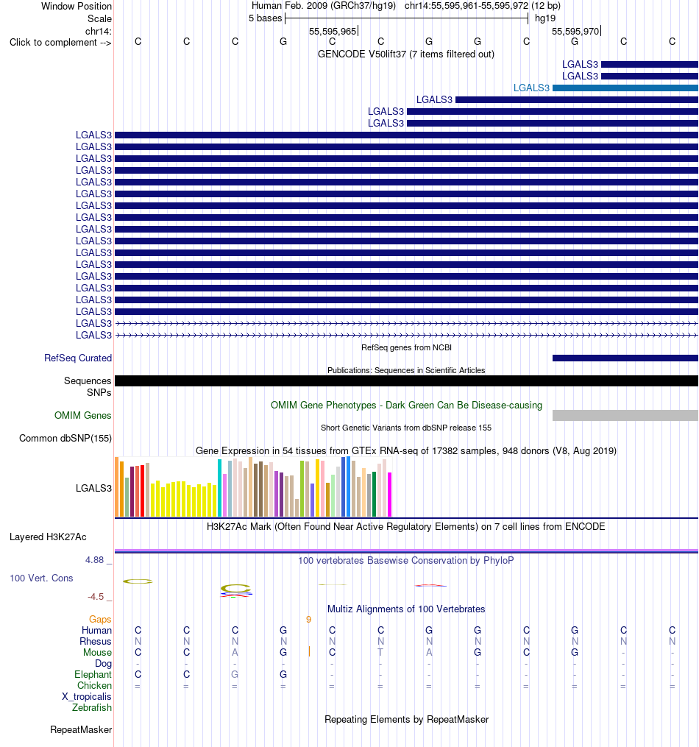Click the SNPs track label

[99, 392]
